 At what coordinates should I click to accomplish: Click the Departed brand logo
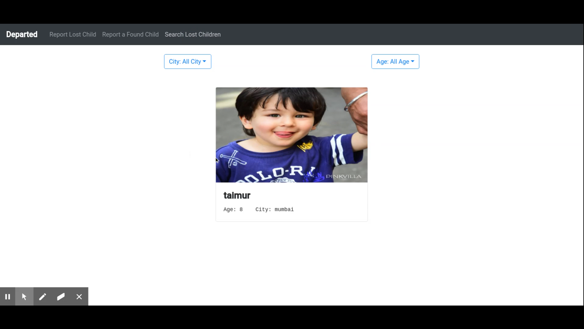[x=22, y=34]
